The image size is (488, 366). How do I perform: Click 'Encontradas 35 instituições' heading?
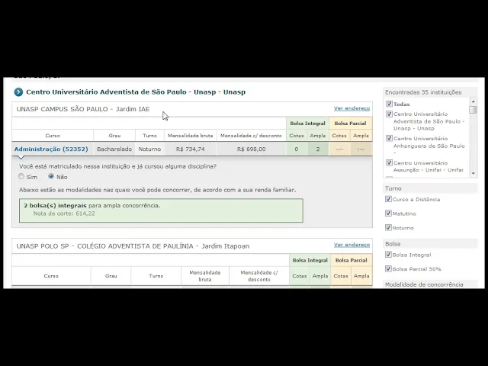tap(423, 92)
